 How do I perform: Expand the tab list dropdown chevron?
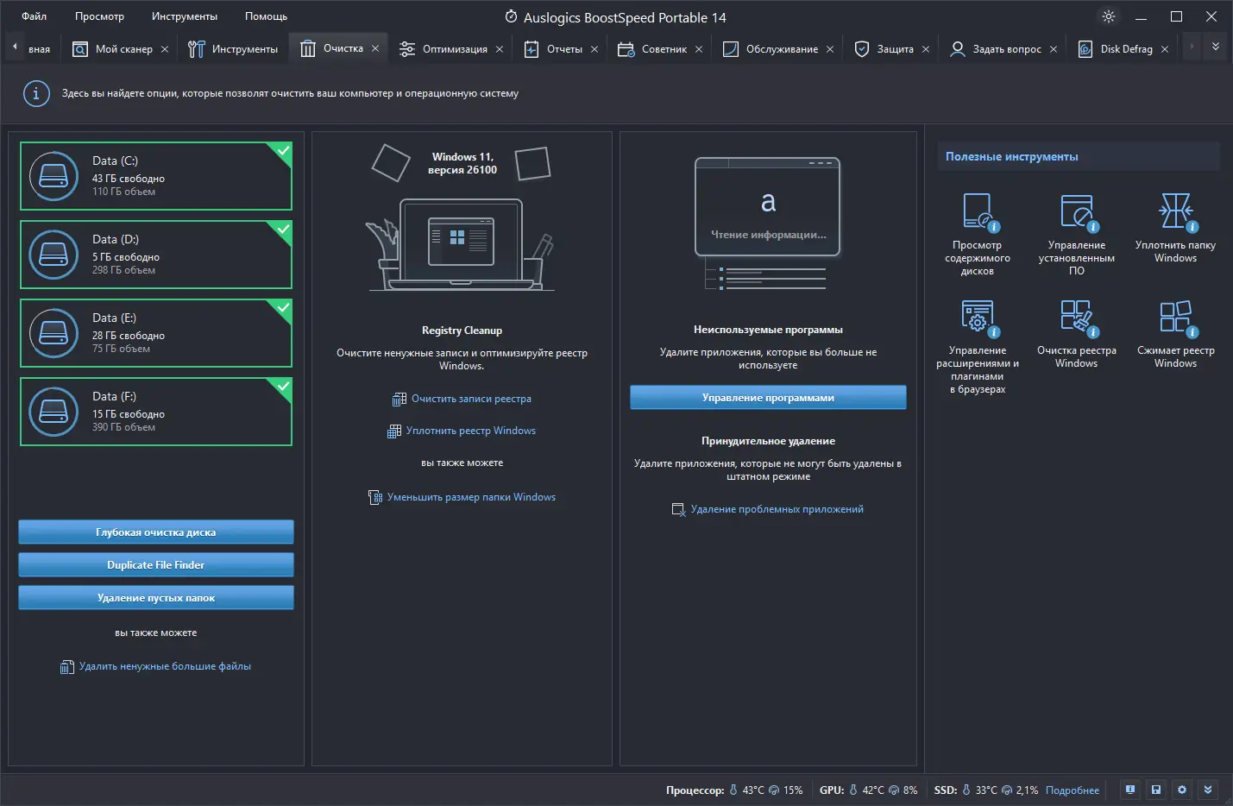(x=1216, y=47)
